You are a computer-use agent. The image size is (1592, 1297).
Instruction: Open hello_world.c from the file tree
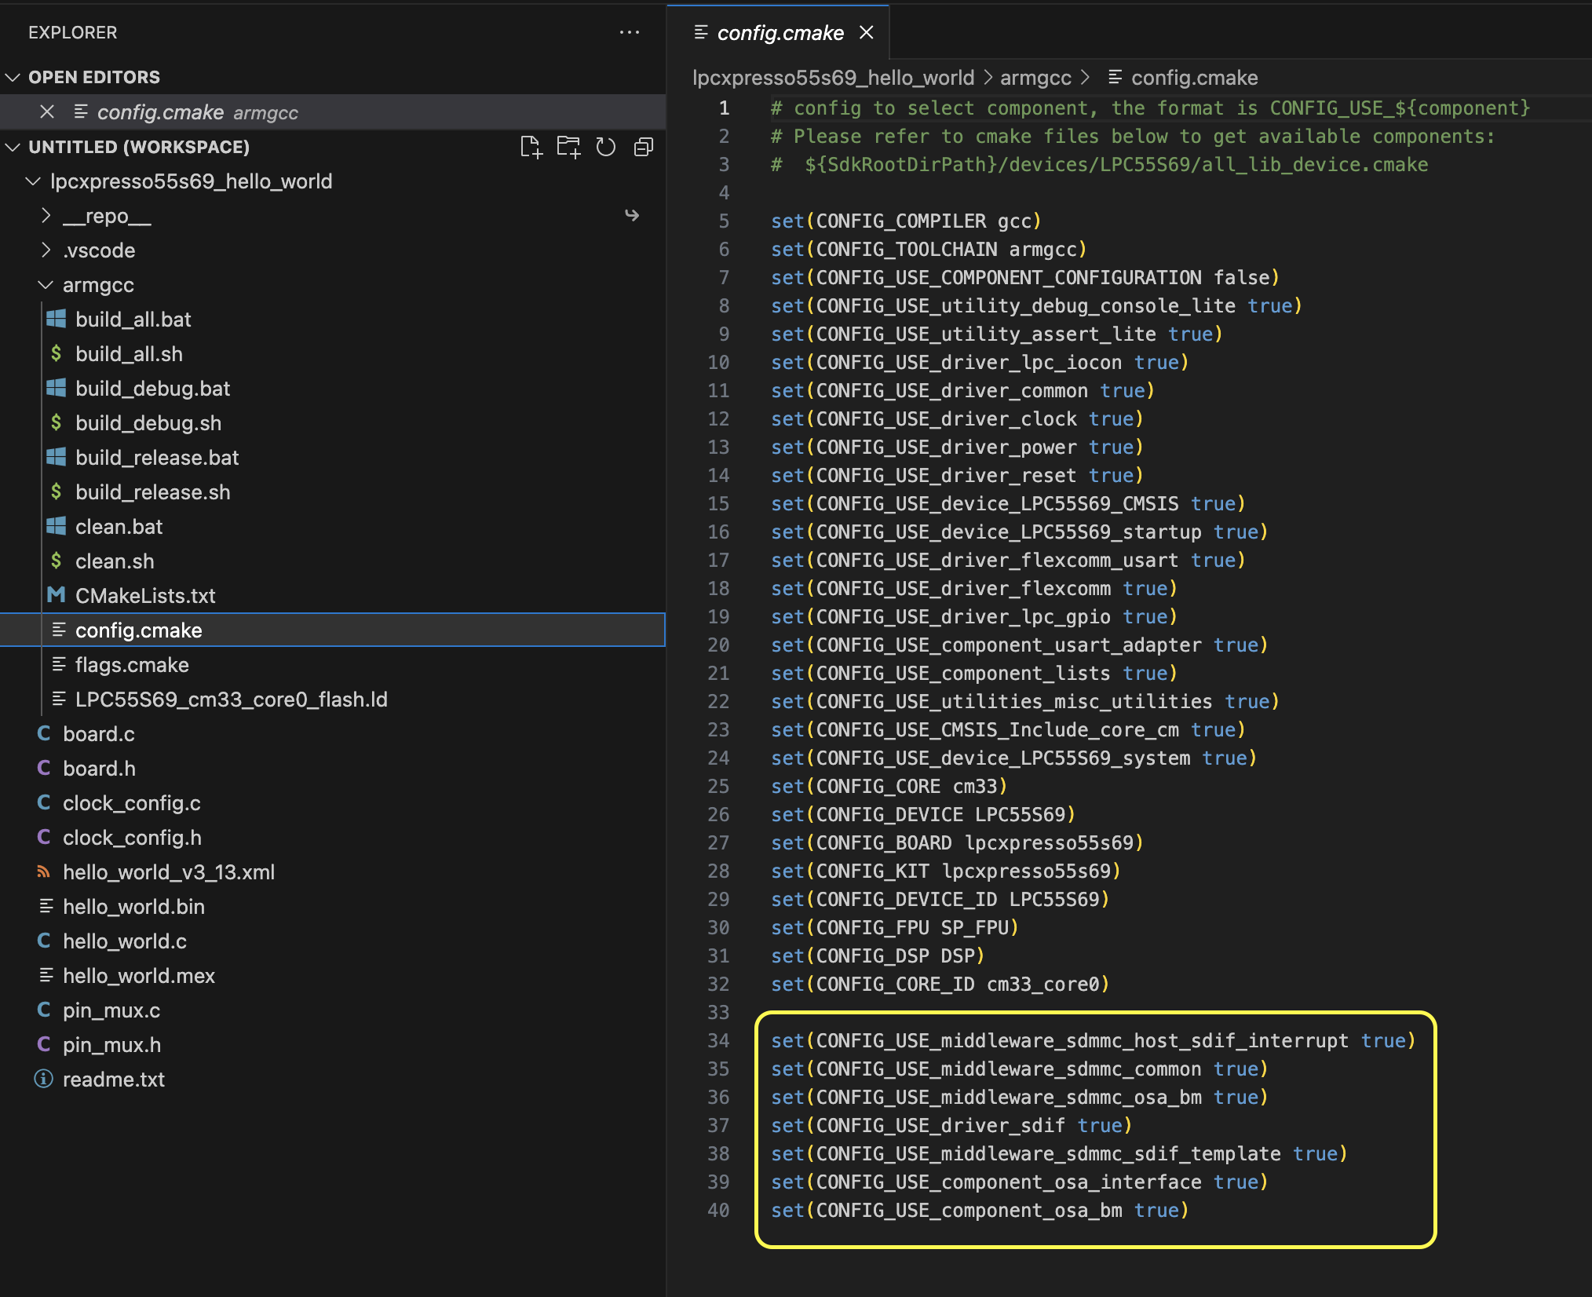[x=124, y=941]
